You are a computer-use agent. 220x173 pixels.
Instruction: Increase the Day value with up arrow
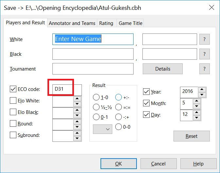click(197, 113)
